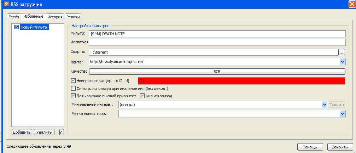Click the red episode number field

[x=241, y=81]
